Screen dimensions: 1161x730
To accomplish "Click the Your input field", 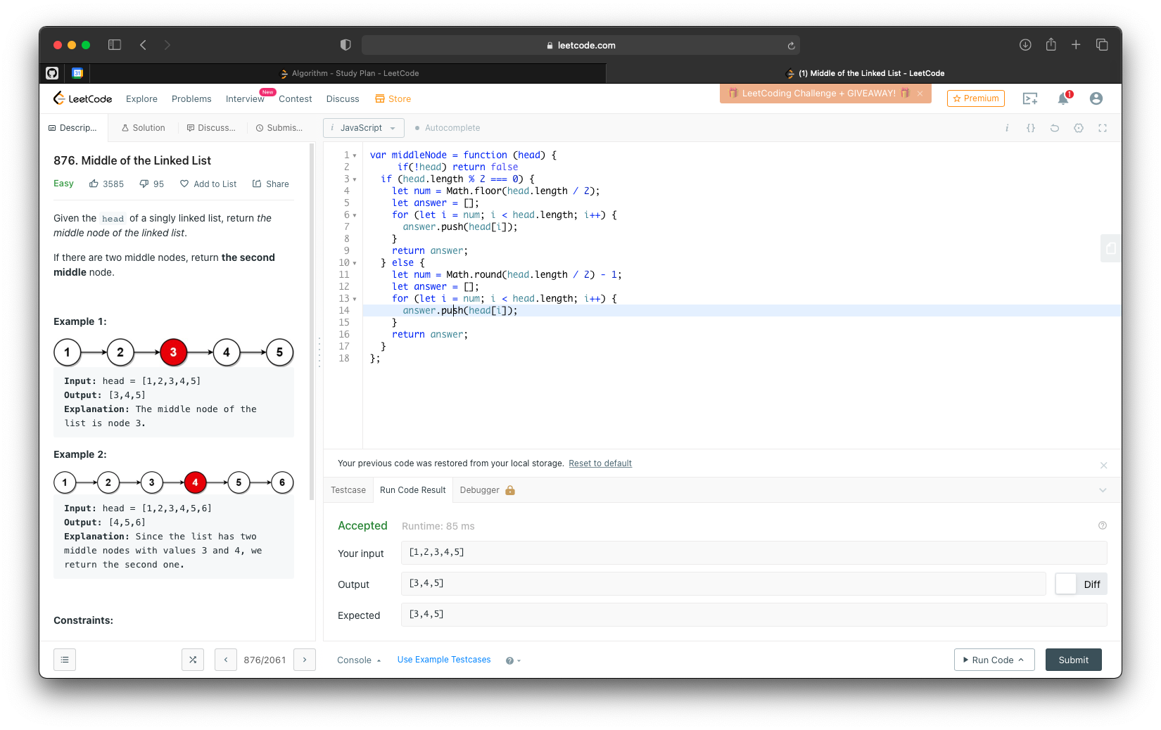I will point(754,553).
